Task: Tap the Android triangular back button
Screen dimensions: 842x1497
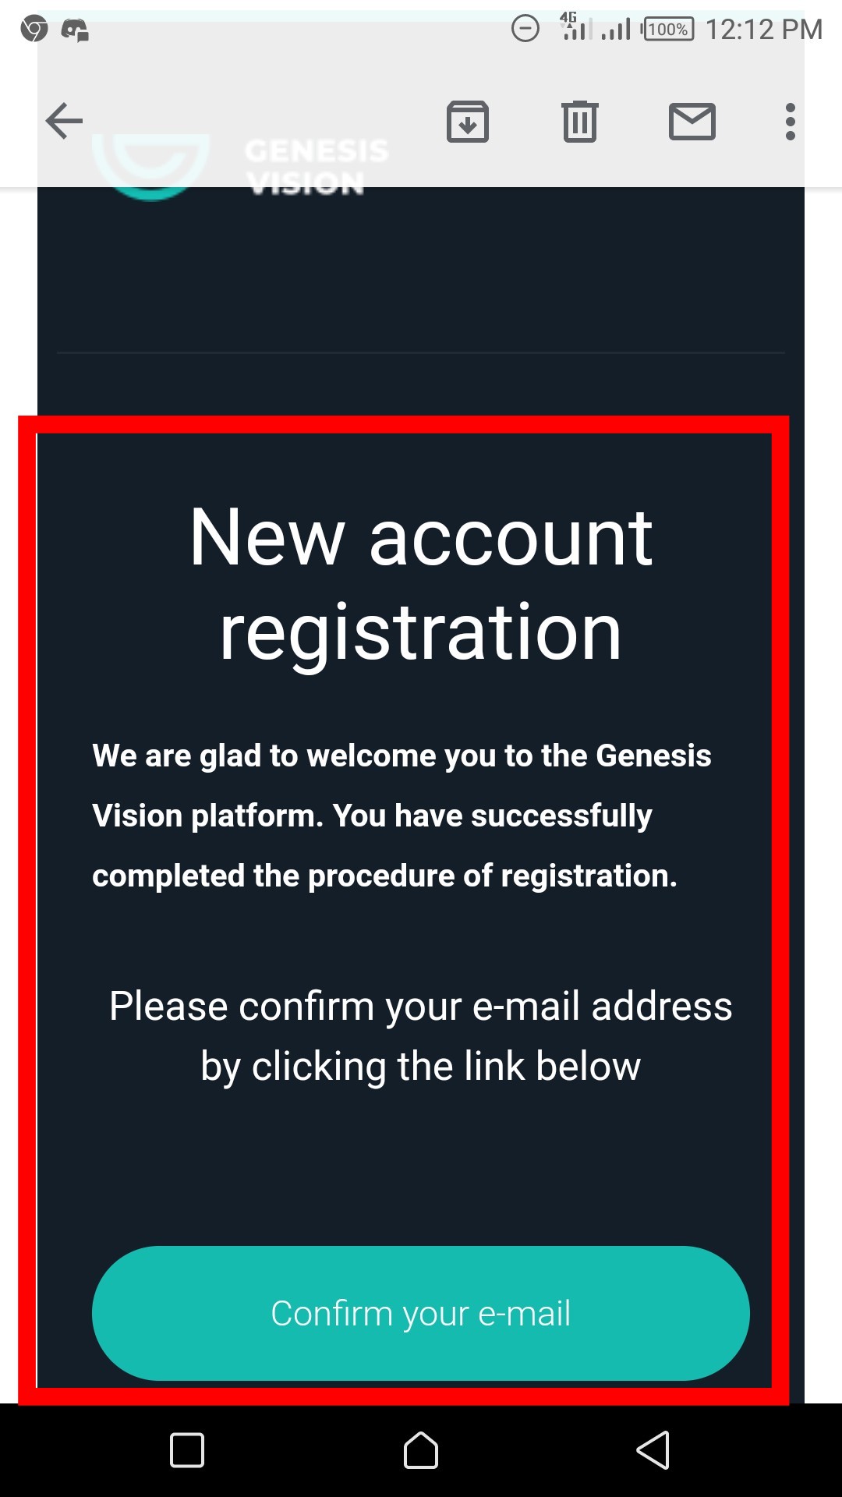Action: 653,1450
